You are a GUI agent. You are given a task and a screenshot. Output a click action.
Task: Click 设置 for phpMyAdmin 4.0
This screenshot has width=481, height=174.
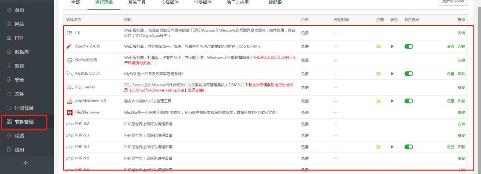pos(451,101)
